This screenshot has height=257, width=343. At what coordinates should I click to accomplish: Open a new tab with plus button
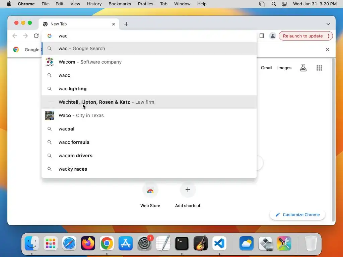coord(126,24)
